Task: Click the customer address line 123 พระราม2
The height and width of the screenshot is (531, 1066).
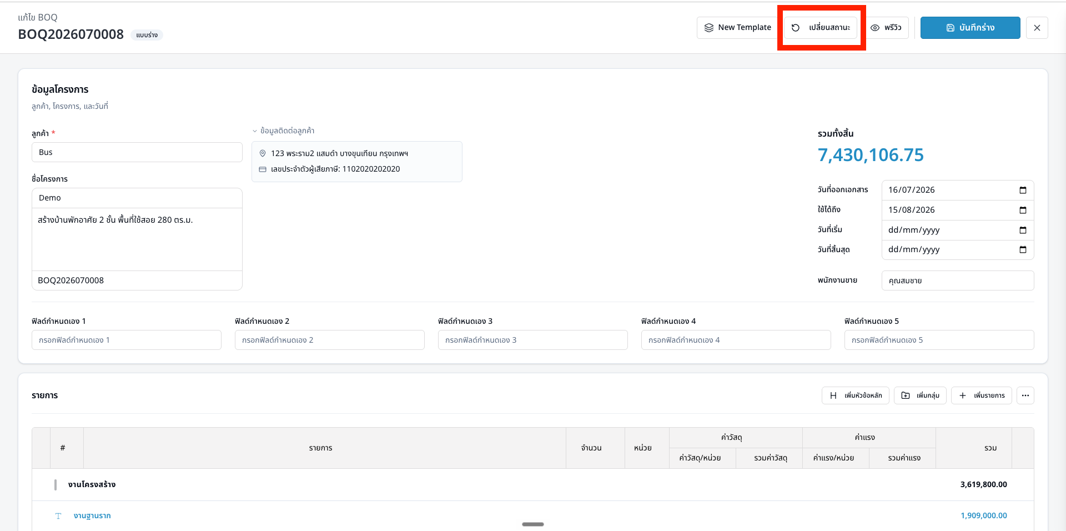Action: (339, 153)
